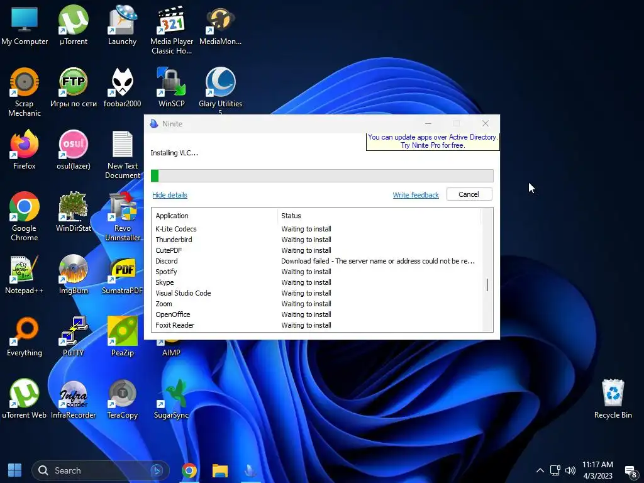This screenshot has height=483, width=644.
Task: Select the MediaMonkey desktop shortcut
Action: pos(220,25)
